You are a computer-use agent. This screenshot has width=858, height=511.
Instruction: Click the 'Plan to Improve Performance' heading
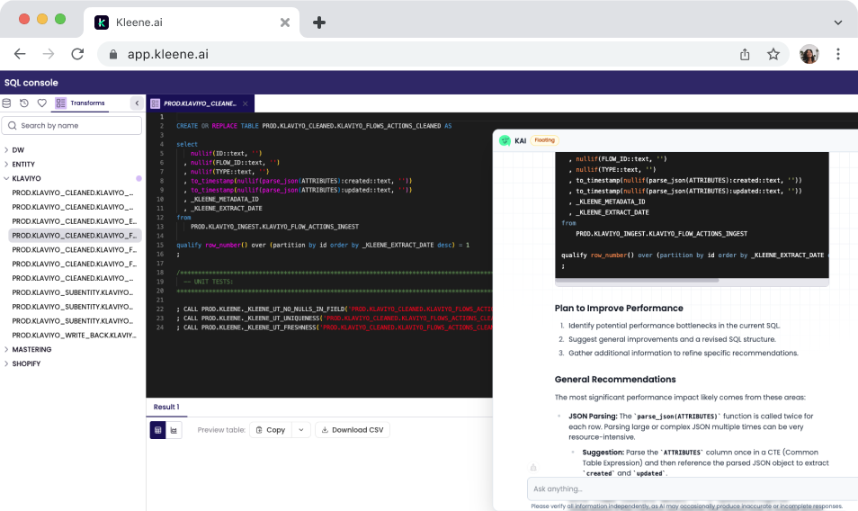tap(619, 308)
